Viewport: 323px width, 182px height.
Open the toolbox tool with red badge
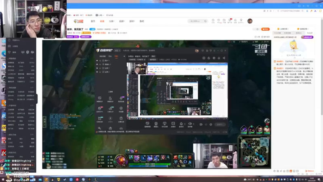100,109
